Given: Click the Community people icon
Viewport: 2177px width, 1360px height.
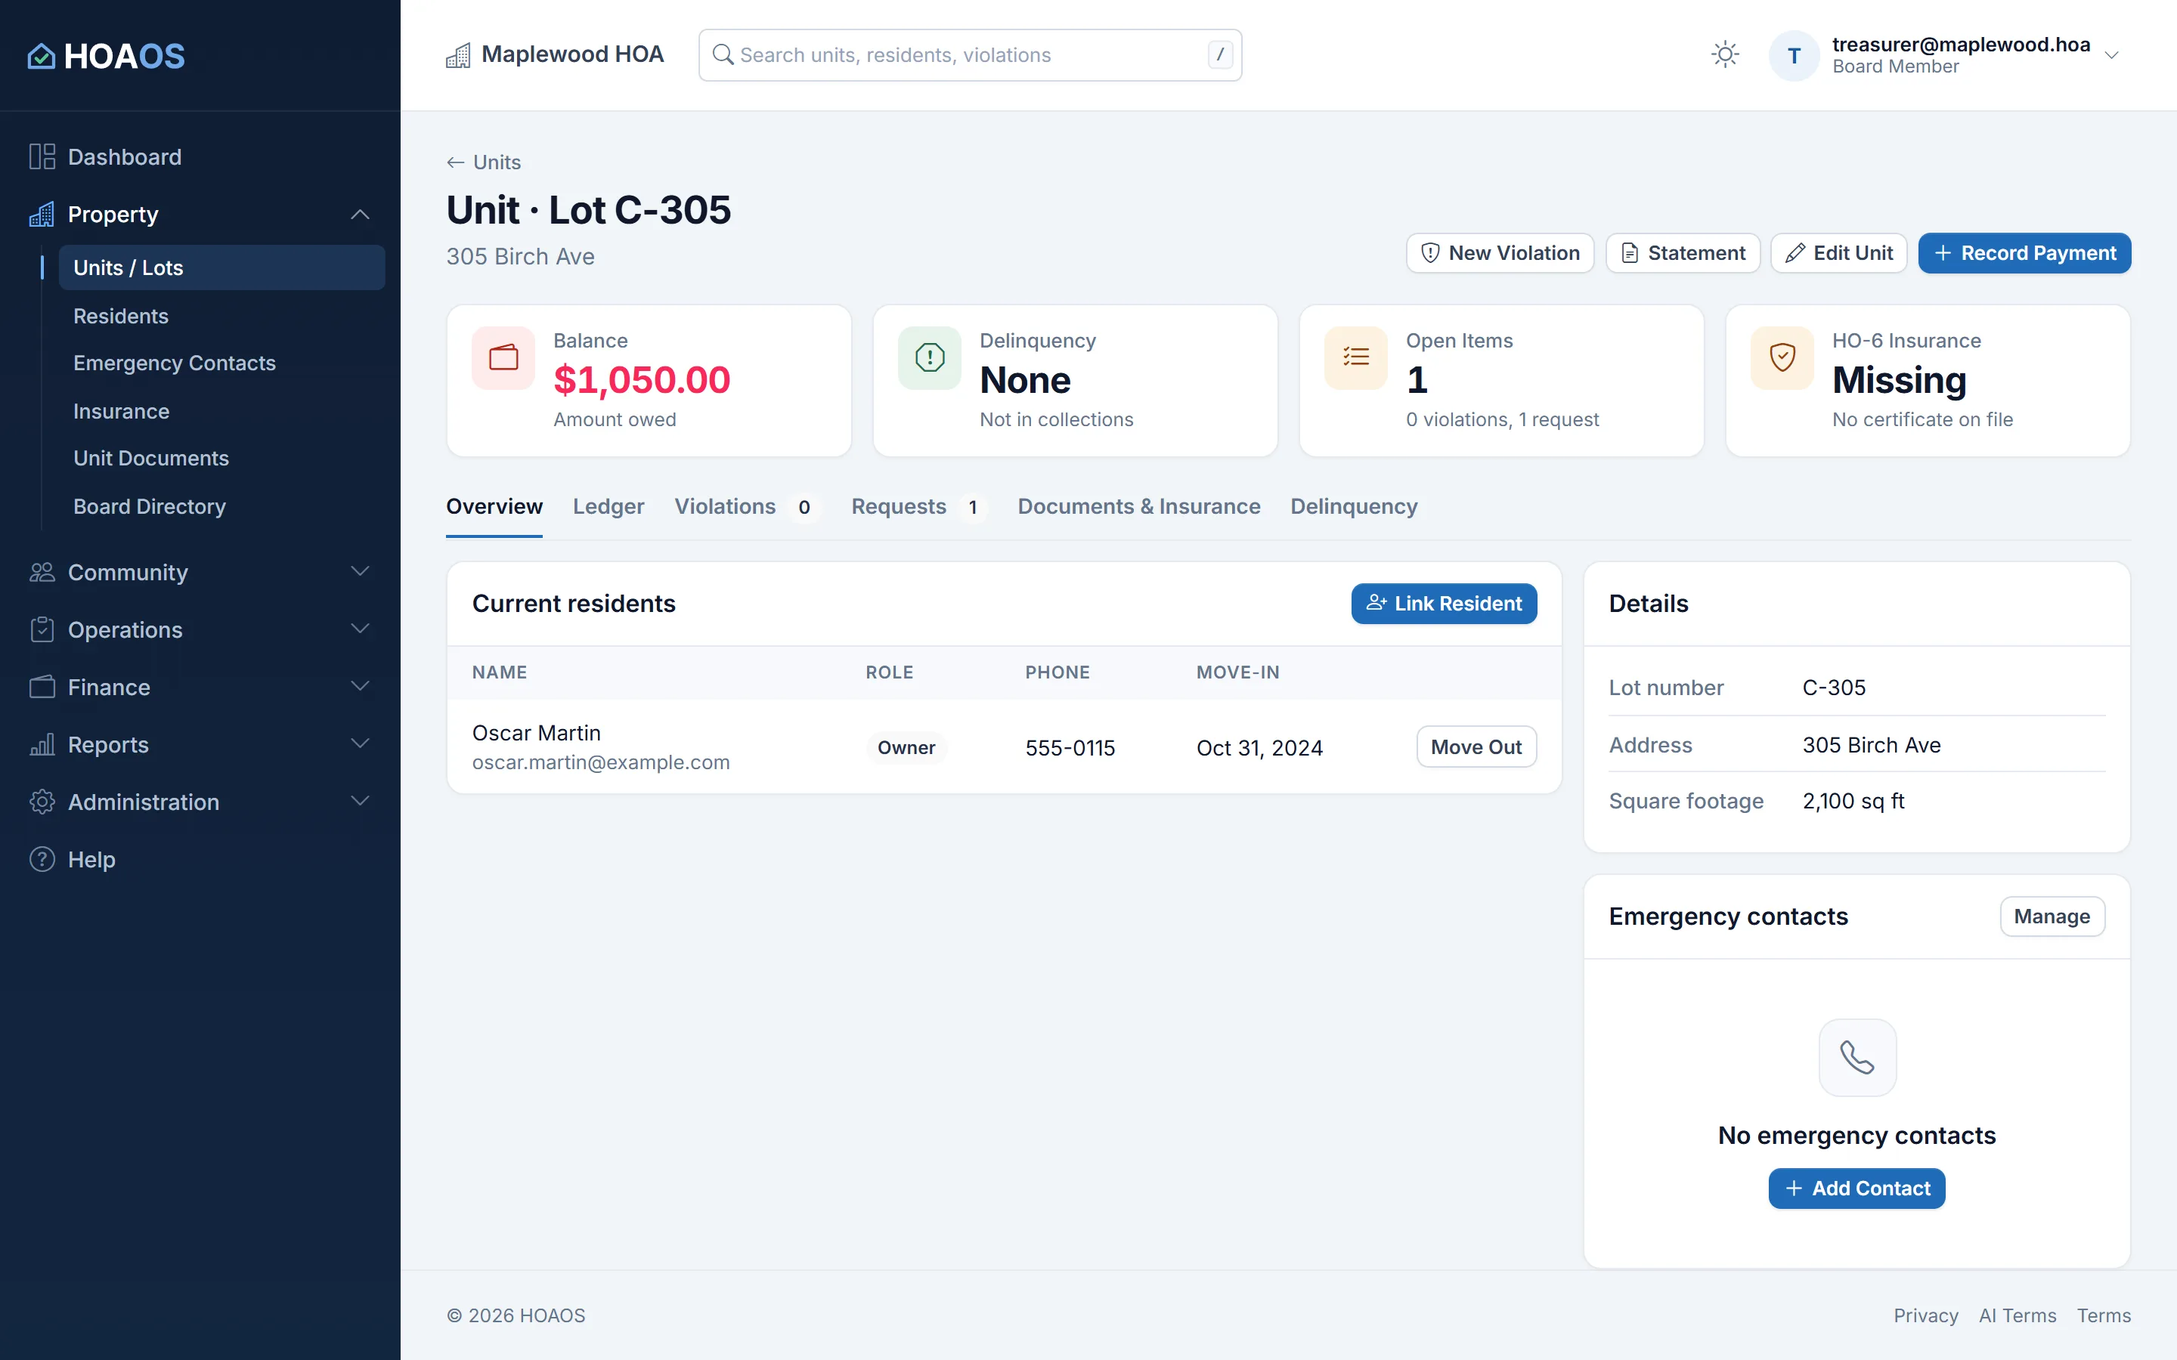Looking at the screenshot, I should [42, 572].
